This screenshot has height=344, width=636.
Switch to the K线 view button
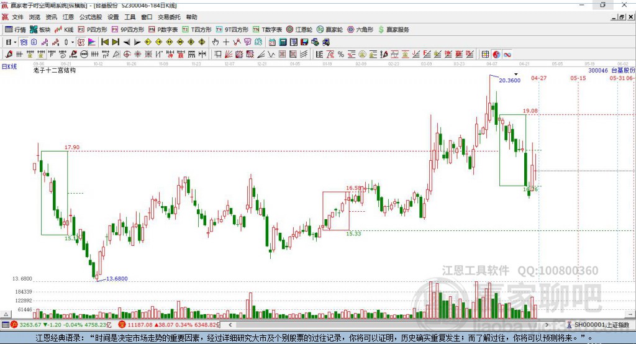click(64, 30)
